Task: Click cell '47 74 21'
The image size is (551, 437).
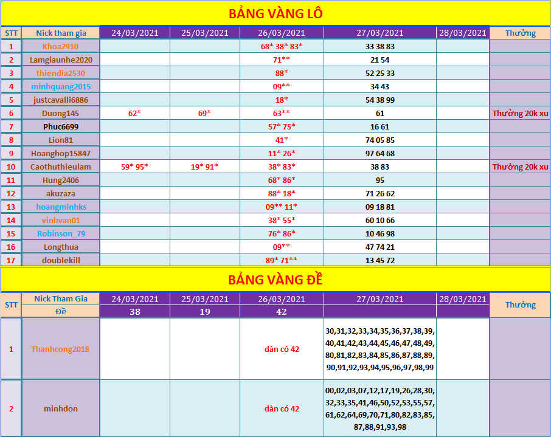Action: pyautogui.click(x=380, y=247)
